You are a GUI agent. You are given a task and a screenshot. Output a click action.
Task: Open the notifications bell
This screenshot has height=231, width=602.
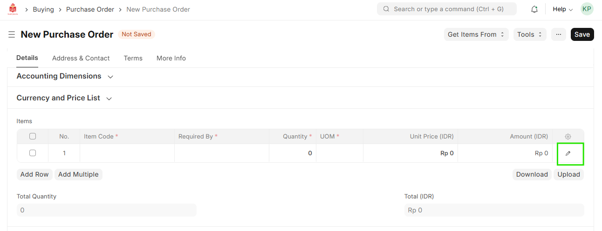tap(534, 9)
